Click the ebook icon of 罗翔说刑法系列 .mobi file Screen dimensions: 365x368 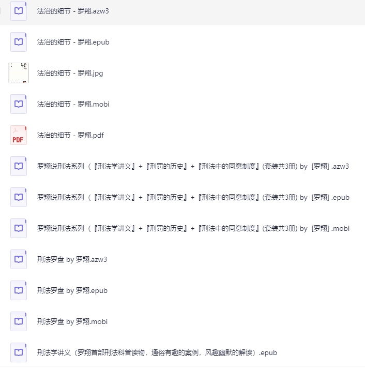19,228
